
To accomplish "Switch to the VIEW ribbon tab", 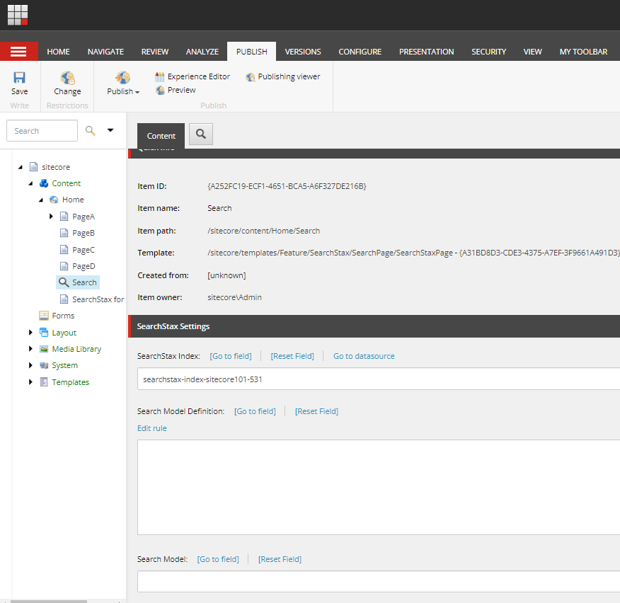I will point(533,52).
